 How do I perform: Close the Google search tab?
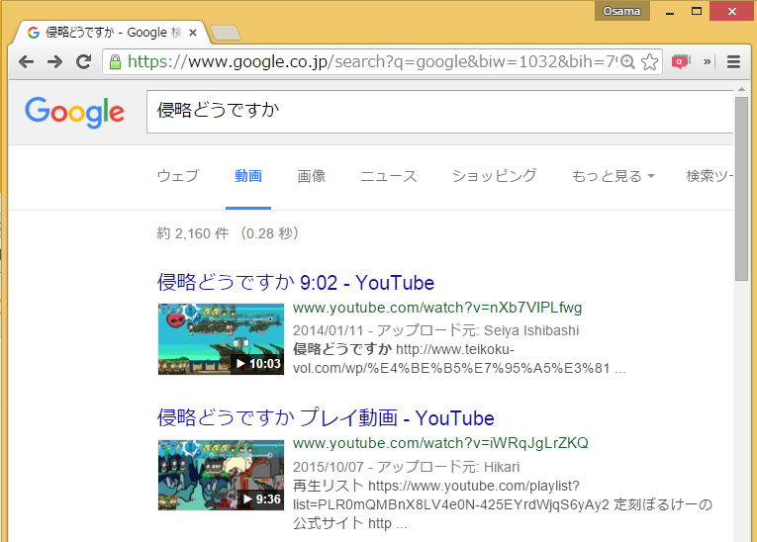click(193, 33)
